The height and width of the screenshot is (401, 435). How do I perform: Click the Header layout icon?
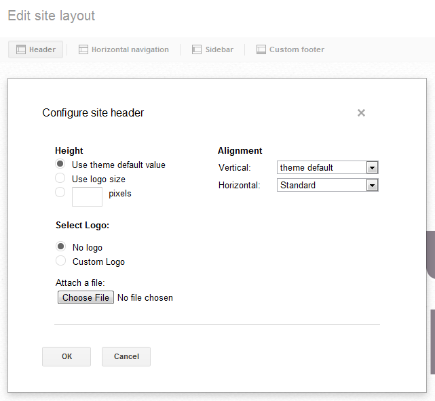point(20,49)
